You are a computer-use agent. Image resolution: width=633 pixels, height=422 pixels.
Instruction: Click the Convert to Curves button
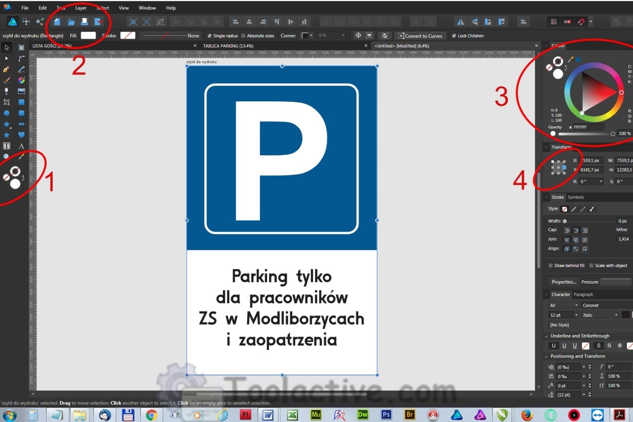pyautogui.click(x=422, y=35)
